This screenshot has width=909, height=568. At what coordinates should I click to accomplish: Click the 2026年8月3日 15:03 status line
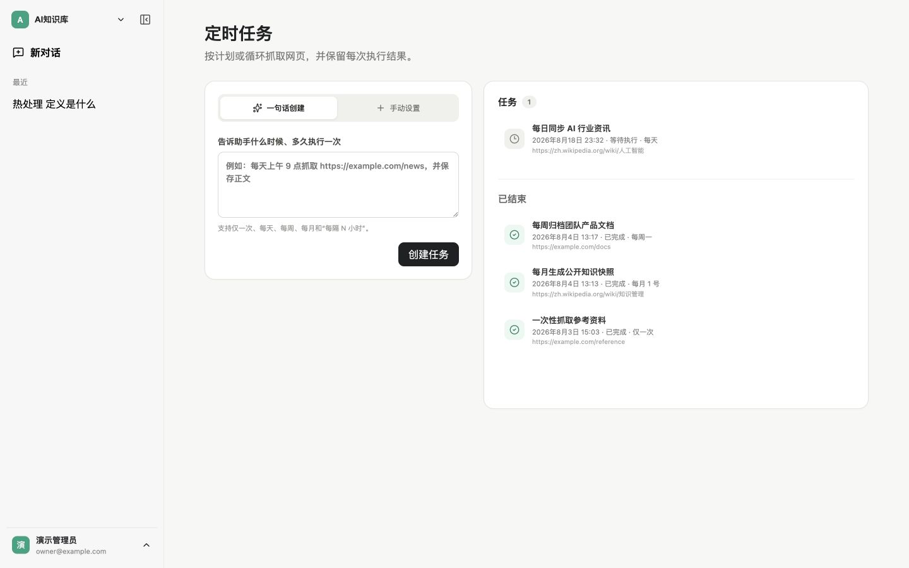click(593, 332)
